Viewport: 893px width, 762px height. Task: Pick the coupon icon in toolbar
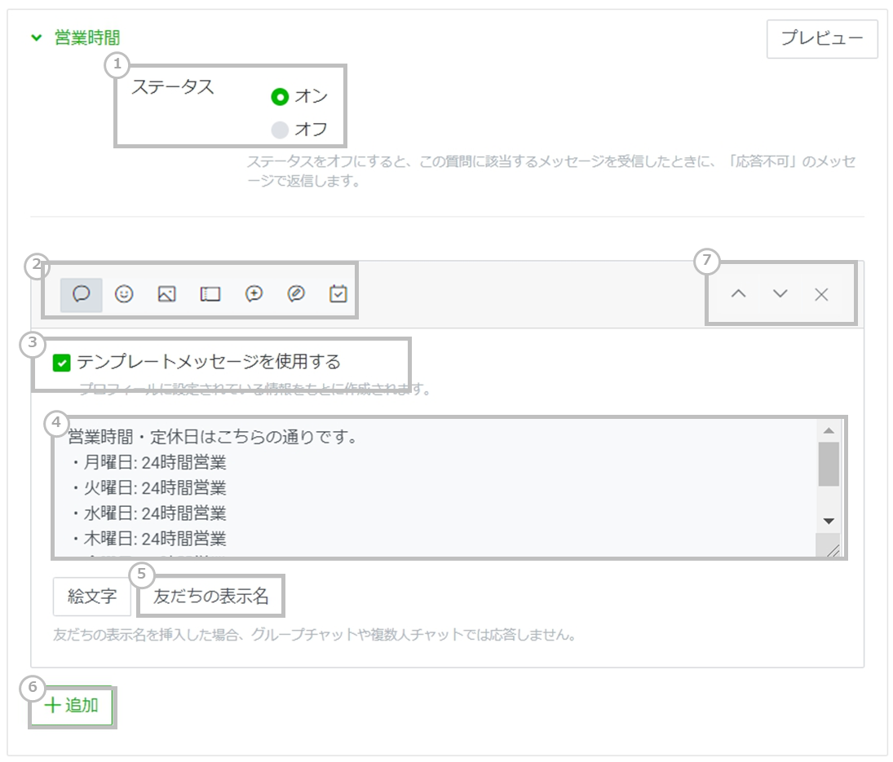pos(210,294)
